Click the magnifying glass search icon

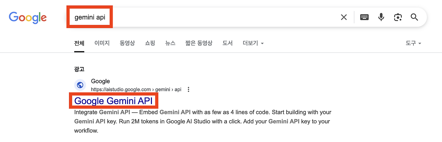[x=414, y=17]
